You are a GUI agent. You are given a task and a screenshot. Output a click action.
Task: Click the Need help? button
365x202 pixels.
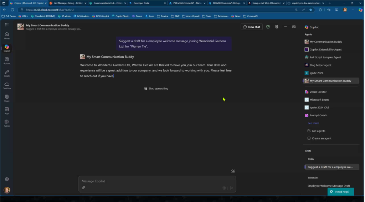[x=340, y=192]
